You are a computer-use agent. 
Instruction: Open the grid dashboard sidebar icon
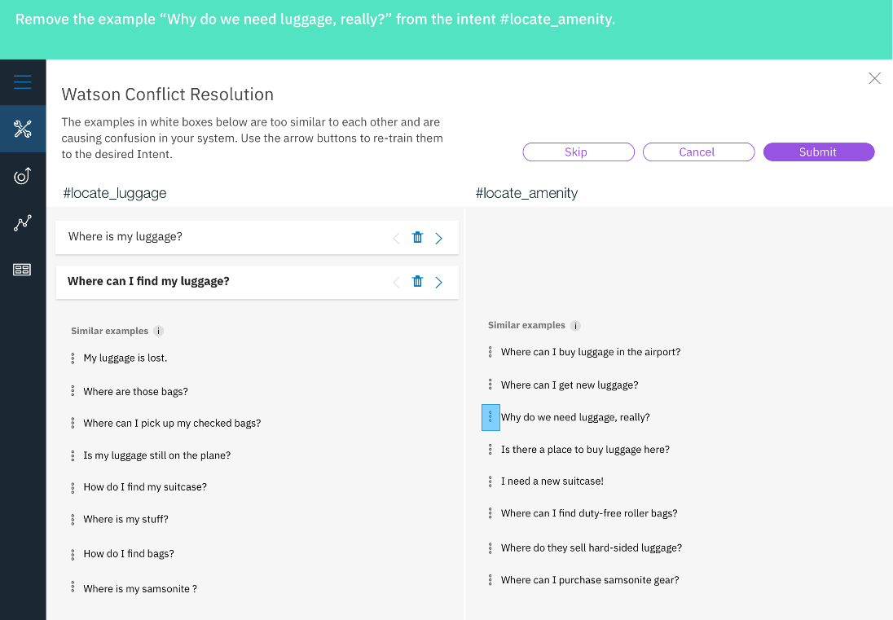pos(22,270)
